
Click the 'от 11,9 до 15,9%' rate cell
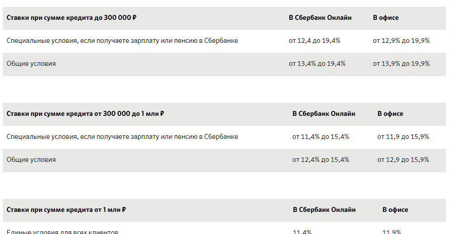[x=403, y=137]
